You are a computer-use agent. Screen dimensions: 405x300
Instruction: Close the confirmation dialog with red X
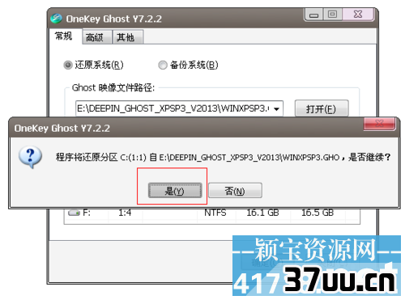(379, 124)
